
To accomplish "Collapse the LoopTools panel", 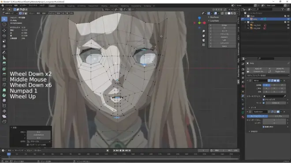I will pyautogui.click(x=209, y=21).
